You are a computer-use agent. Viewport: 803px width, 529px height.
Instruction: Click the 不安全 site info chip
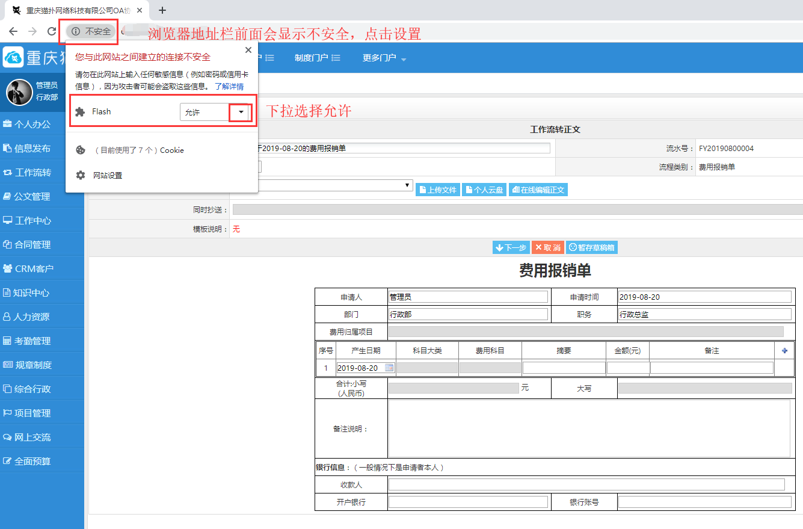(x=91, y=31)
